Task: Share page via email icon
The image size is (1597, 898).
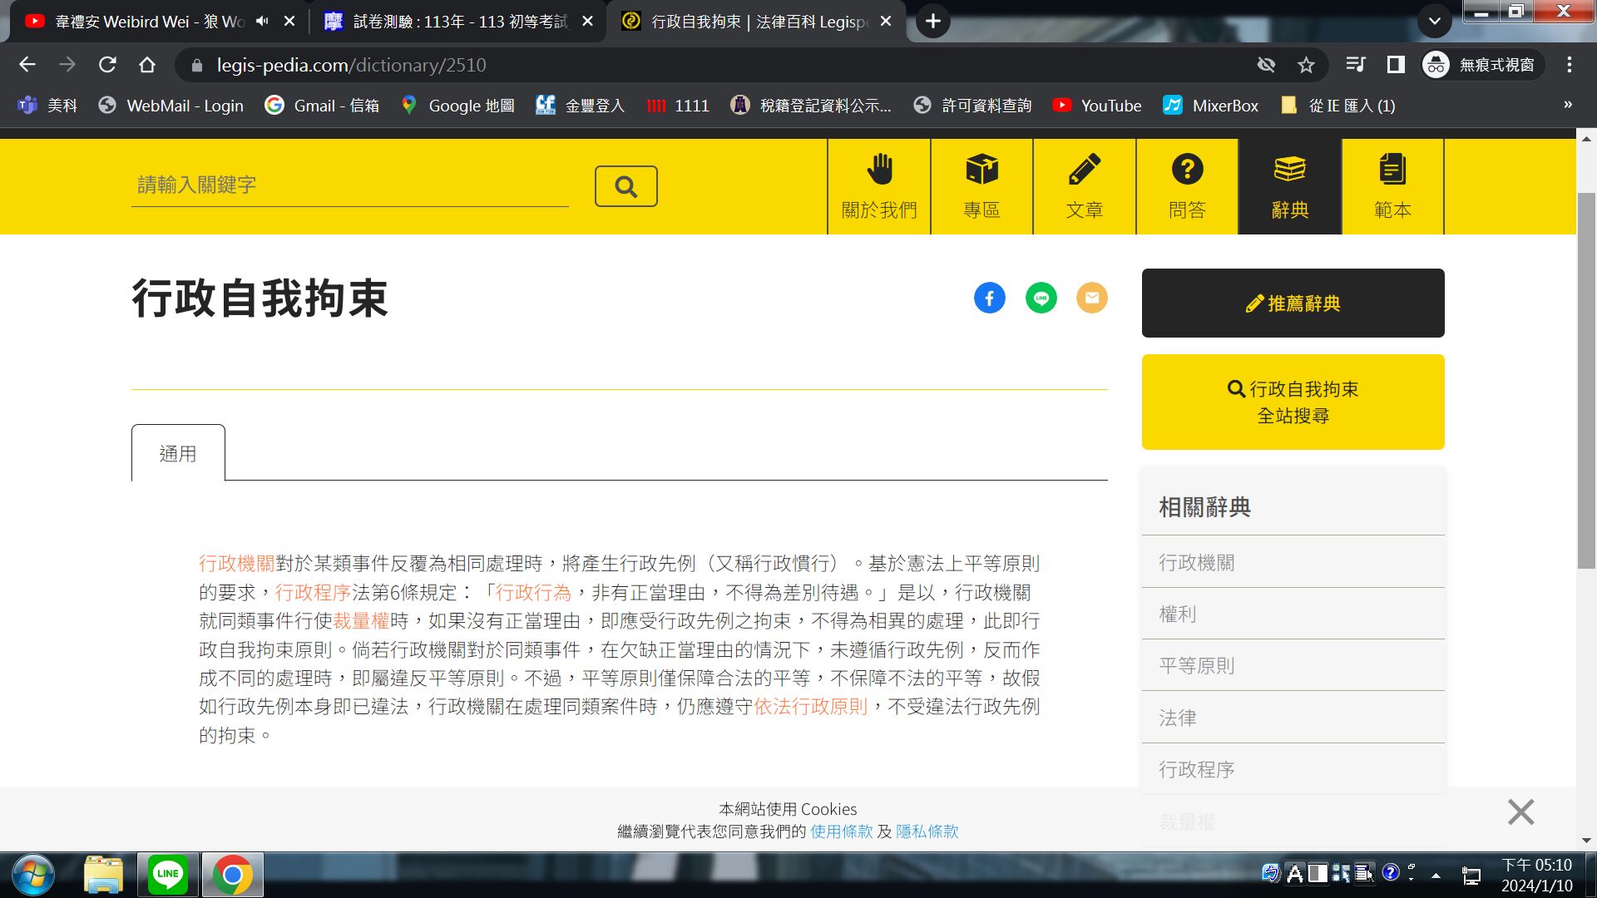Action: point(1091,298)
